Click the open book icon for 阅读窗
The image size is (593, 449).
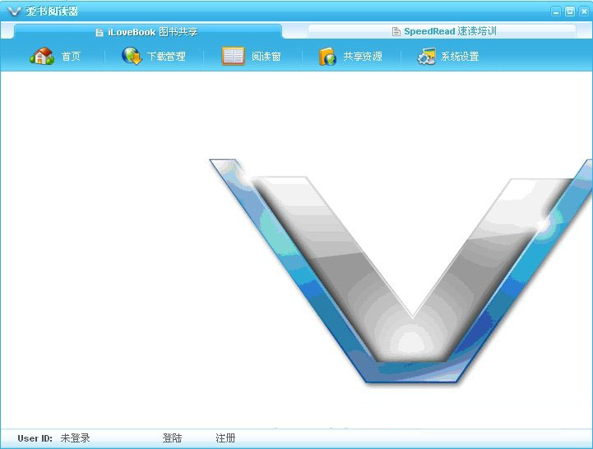coord(234,57)
